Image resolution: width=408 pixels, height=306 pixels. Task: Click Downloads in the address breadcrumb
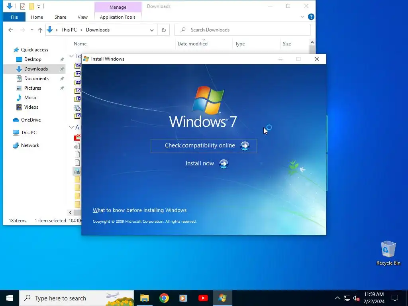(98, 29)
